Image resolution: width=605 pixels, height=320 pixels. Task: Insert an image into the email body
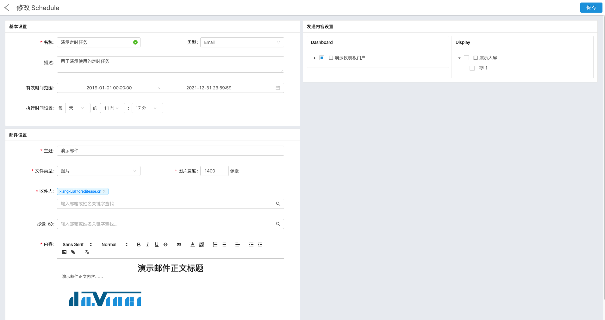coord(64,252)
